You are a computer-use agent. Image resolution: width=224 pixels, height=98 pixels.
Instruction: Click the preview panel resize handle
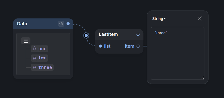(x=202, y=78)
